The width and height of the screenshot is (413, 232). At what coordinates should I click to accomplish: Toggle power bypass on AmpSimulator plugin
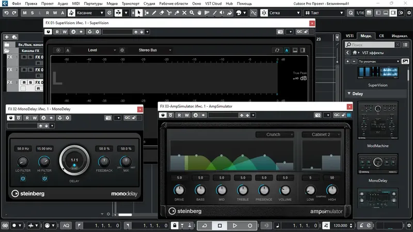(163, 115)
